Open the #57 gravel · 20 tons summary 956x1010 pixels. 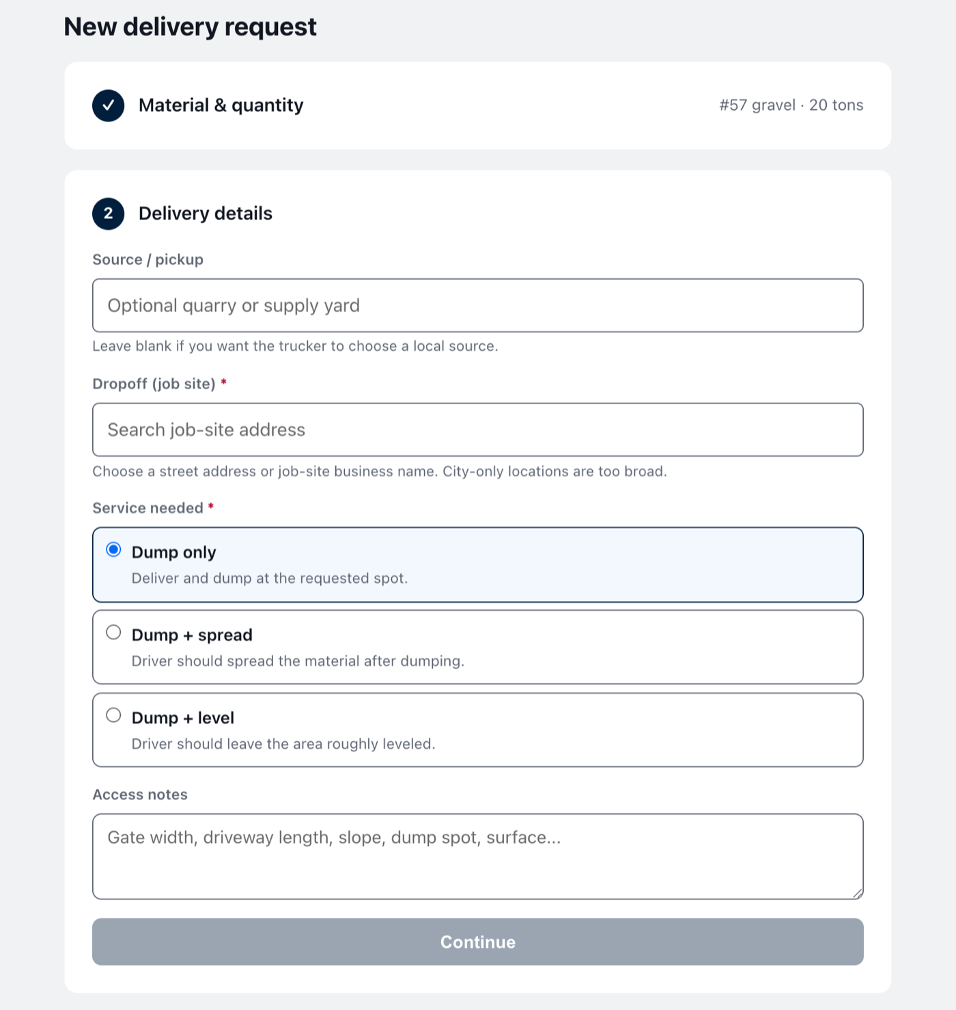coord(791,105)
